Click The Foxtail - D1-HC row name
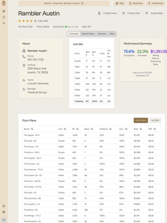 tap(32, 187)
